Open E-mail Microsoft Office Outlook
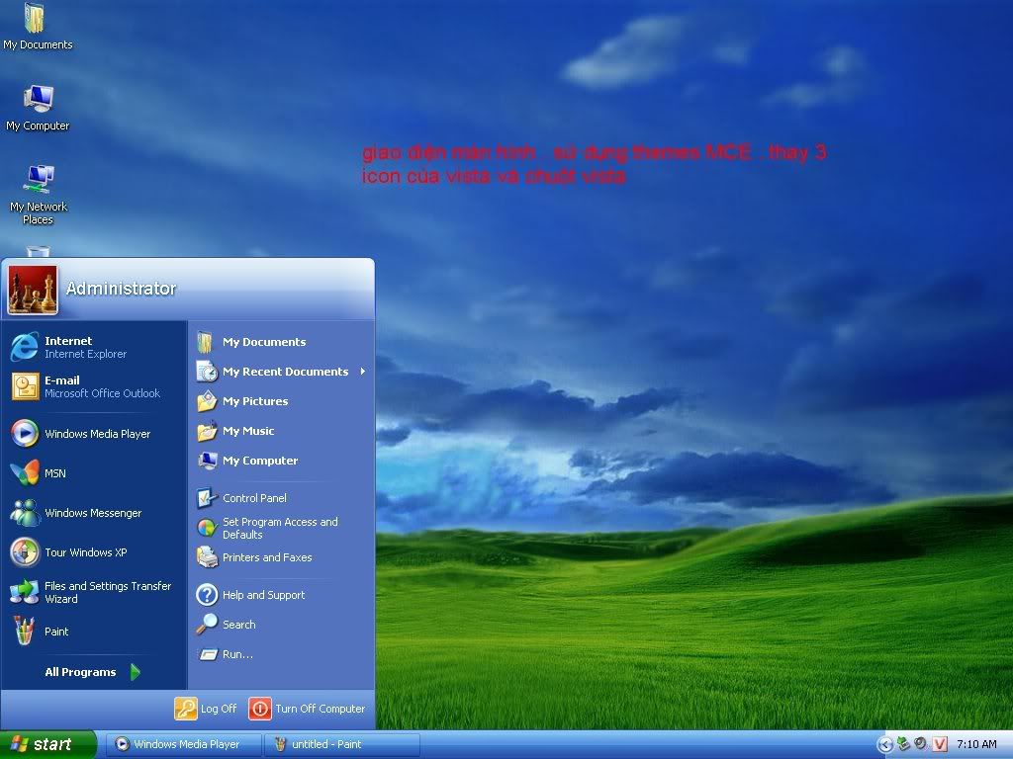Image resolution: width=1013 pixels, height=759 pixels. (x=94, y=386)
